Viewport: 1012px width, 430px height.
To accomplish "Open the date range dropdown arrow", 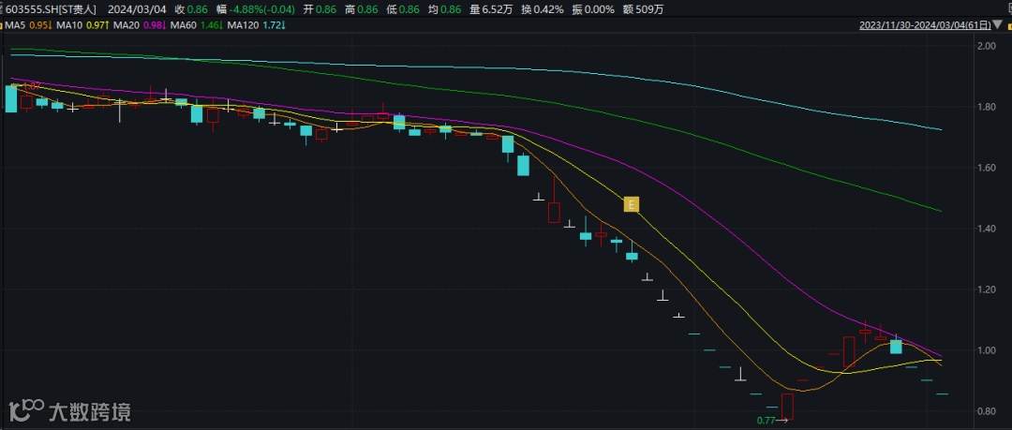I will coord(998,25).
